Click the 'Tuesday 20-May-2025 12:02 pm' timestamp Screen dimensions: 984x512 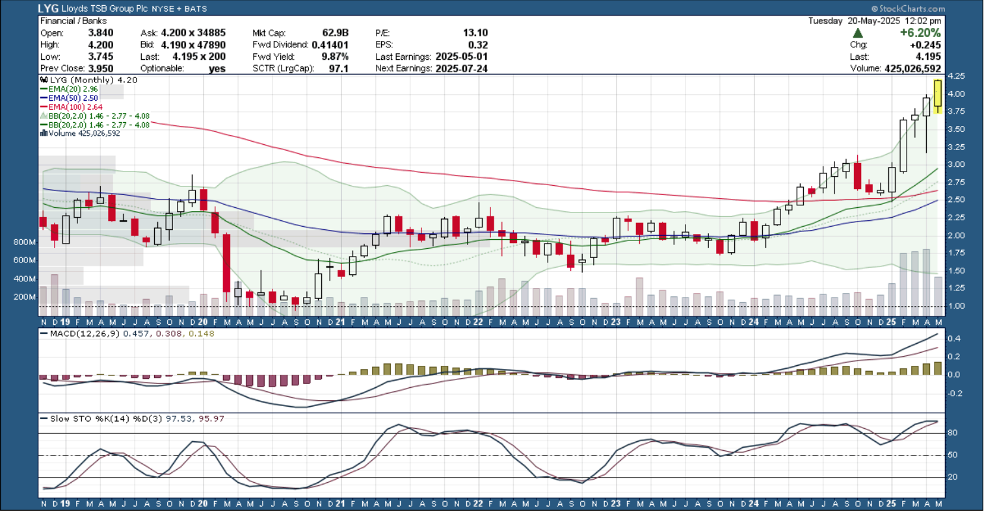(874, 21)
